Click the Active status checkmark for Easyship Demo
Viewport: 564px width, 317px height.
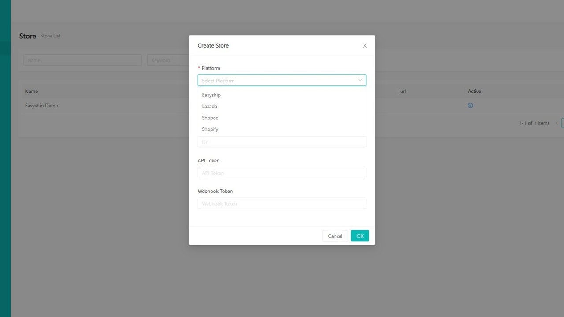coord(470,105)
